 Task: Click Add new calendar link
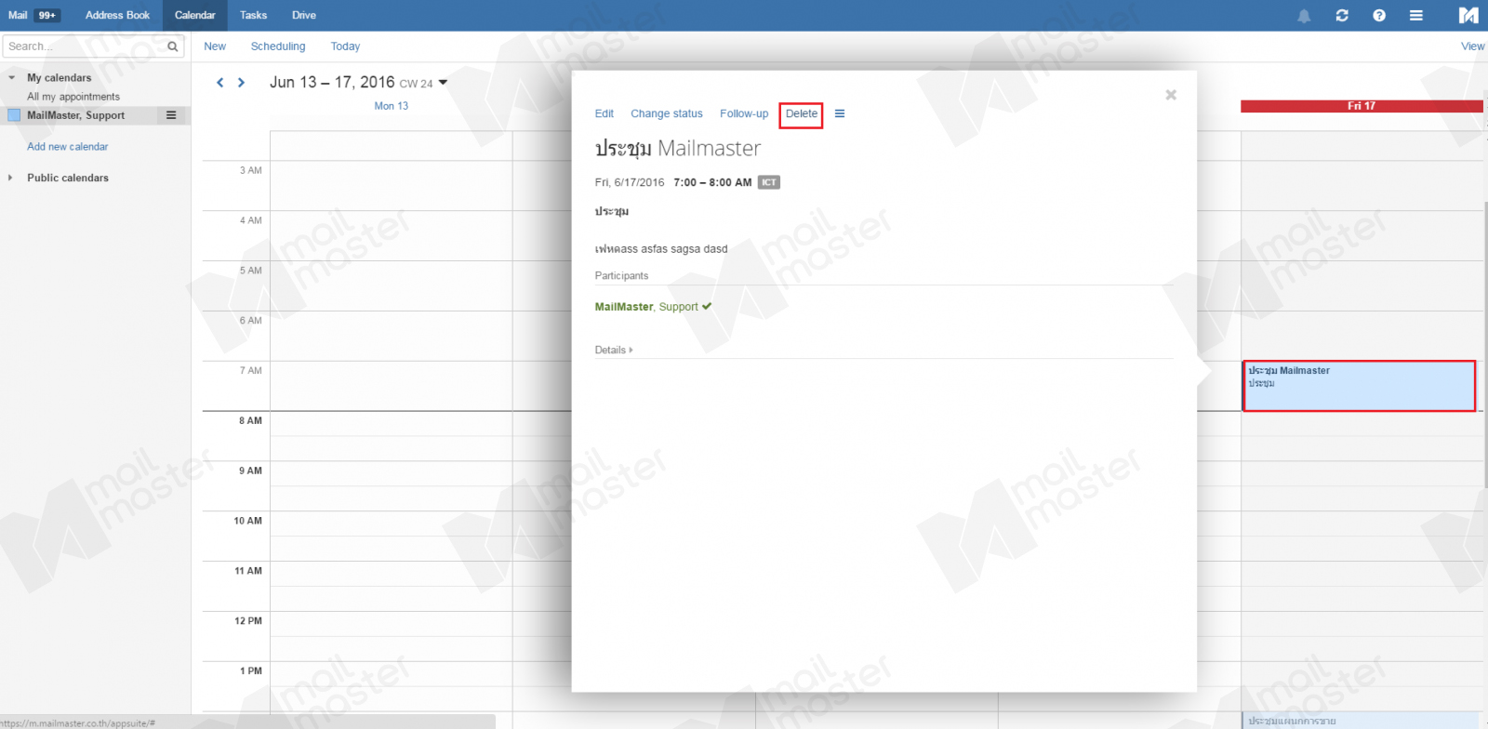coord(67,147)
